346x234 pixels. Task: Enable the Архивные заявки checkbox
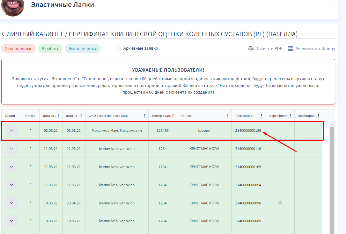[x=117, y=48]
